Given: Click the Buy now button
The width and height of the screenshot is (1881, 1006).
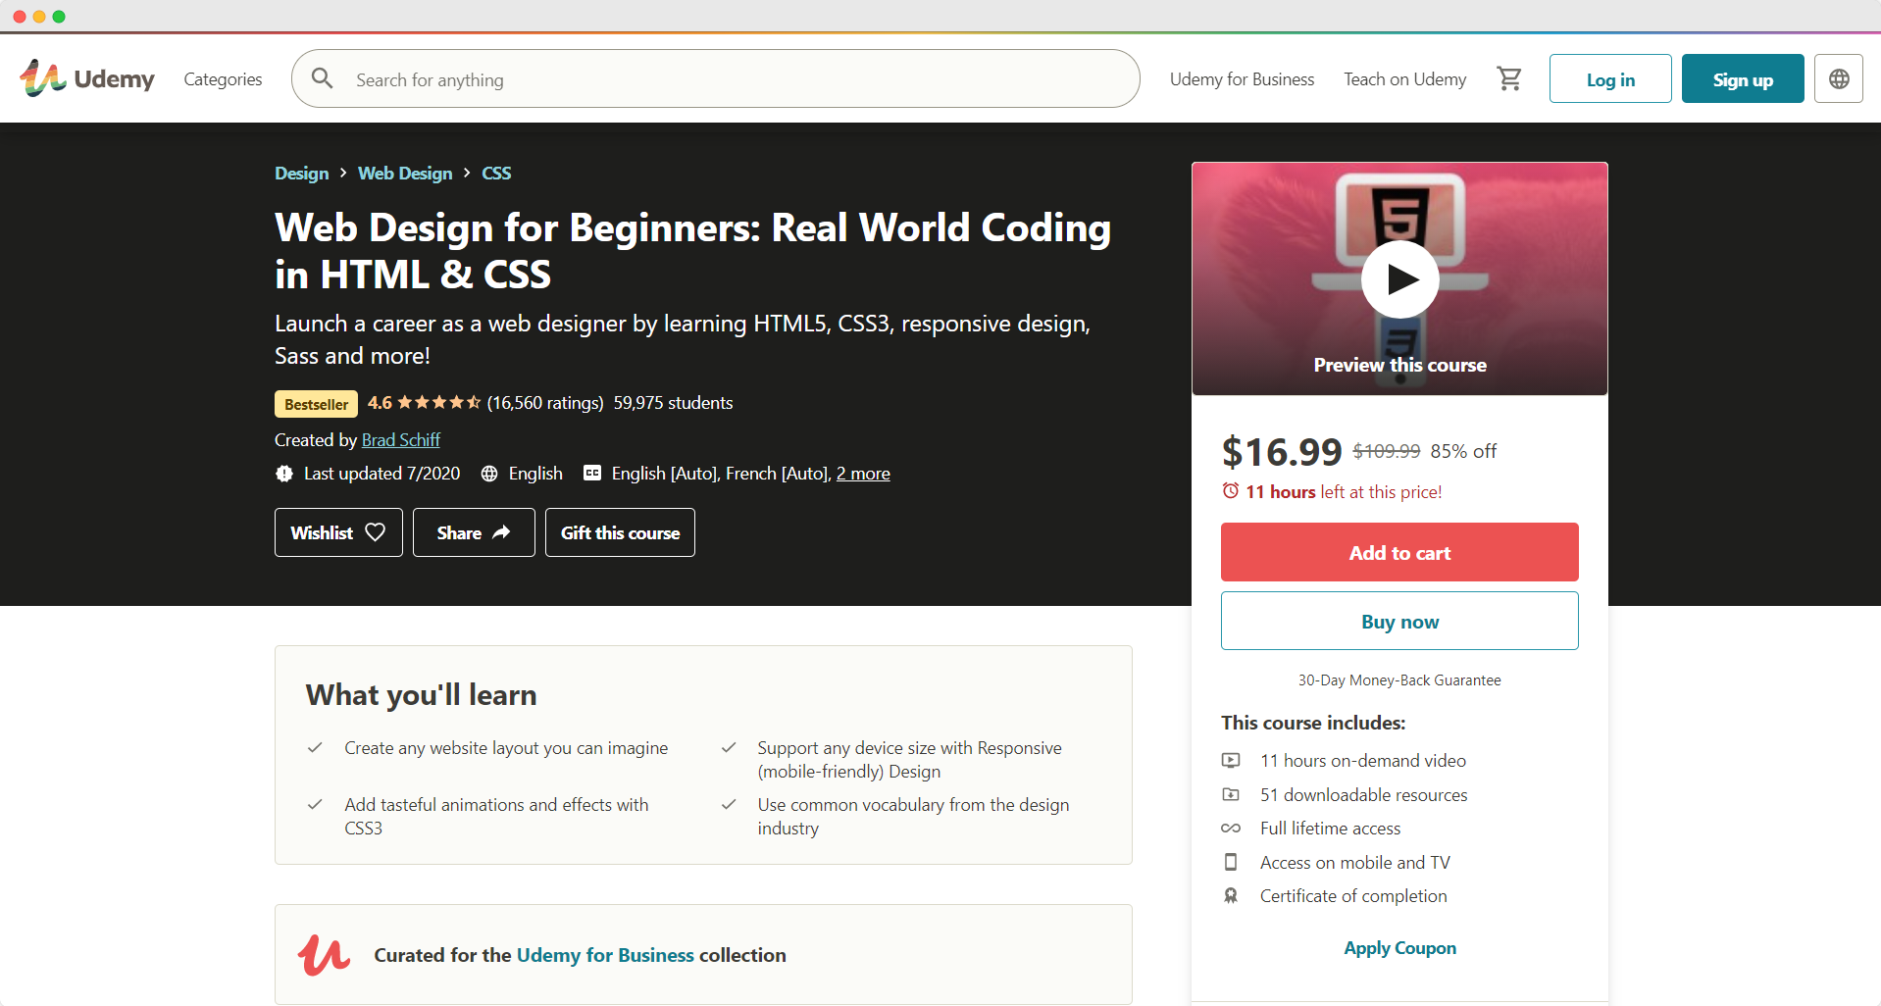Looking at the screenshot, I should point(1399,621).
